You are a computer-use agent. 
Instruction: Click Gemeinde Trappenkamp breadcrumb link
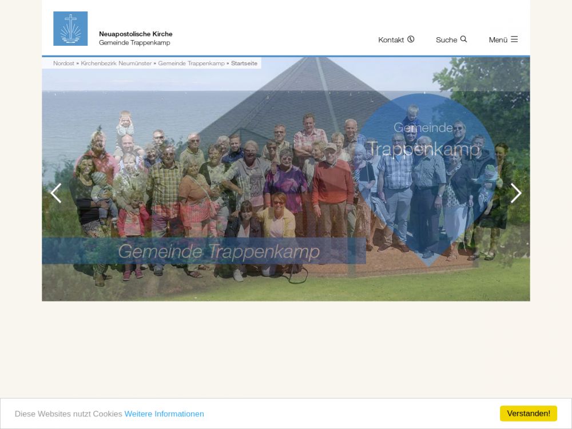click(x=191, y=63)
